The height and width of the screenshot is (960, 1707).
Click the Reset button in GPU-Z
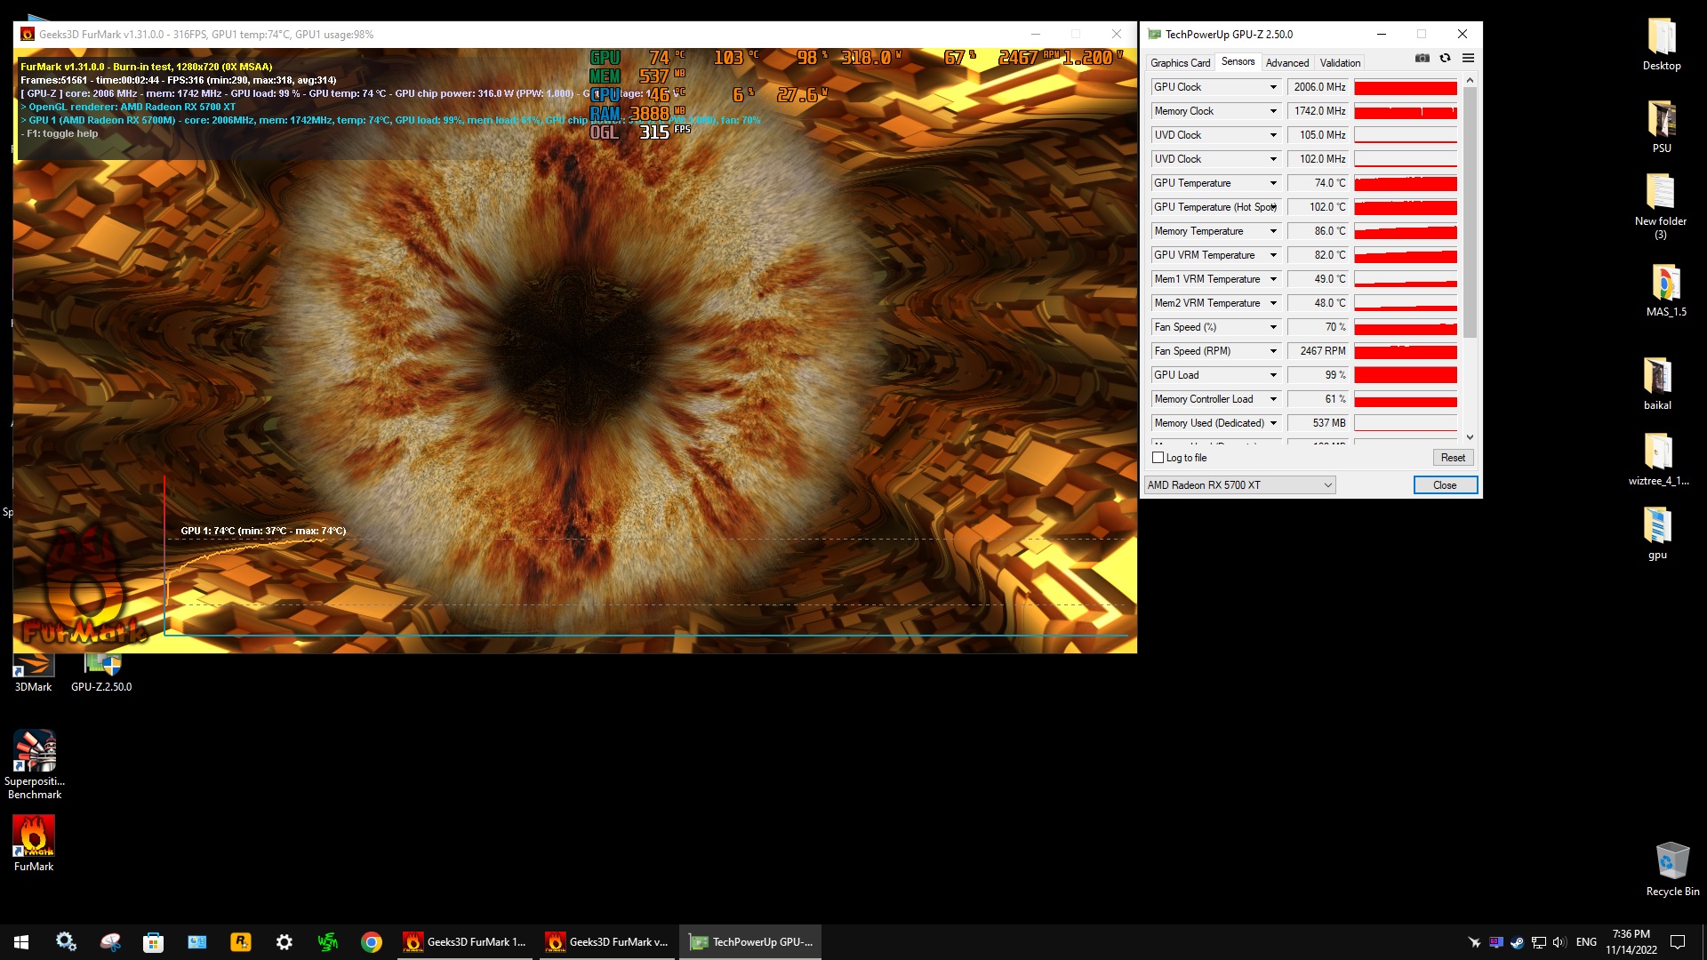[1453, 458]
